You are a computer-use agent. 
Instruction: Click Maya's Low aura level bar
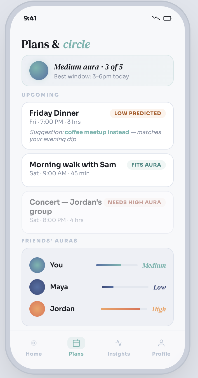click(x=125, y=287)
